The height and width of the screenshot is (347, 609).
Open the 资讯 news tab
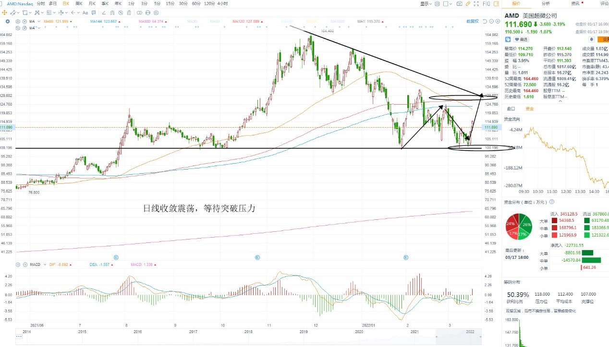(x=575, y=3)
